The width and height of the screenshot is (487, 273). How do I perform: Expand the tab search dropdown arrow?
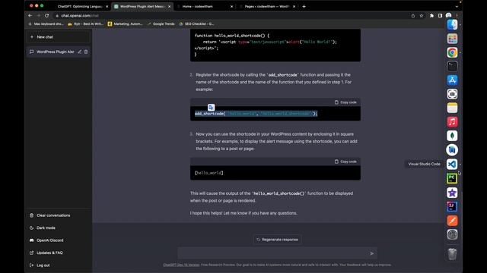[x=457, y=6]
